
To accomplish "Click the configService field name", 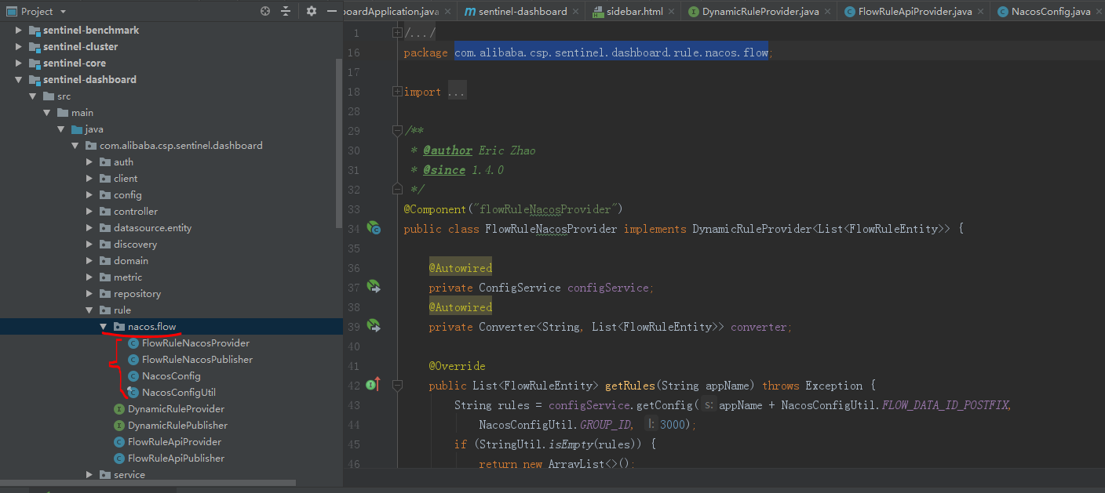I will 608,288.
